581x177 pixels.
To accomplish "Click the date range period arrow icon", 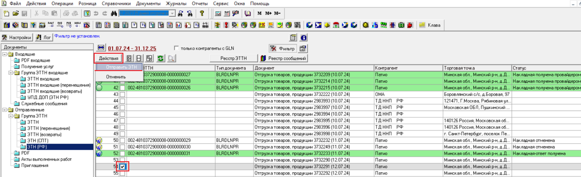I will 101,48.
